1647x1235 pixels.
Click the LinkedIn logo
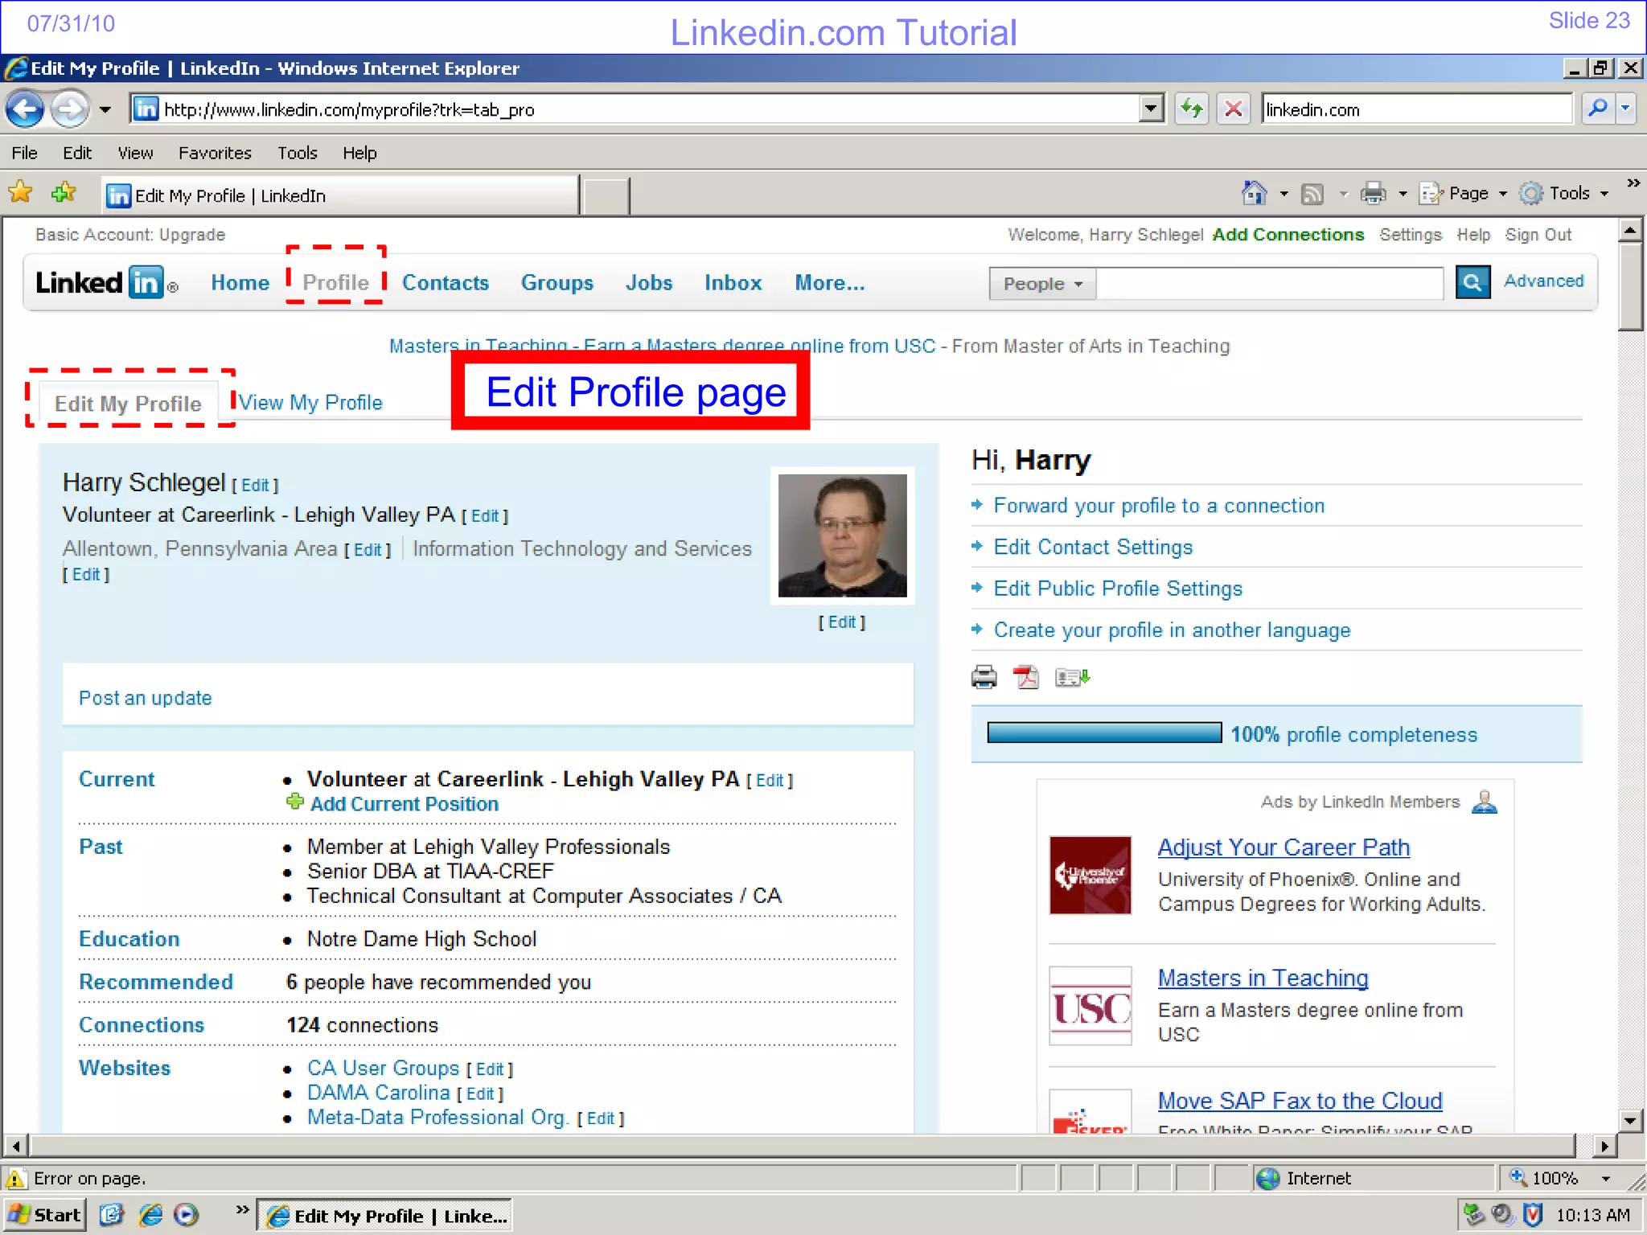pos(107,282)
